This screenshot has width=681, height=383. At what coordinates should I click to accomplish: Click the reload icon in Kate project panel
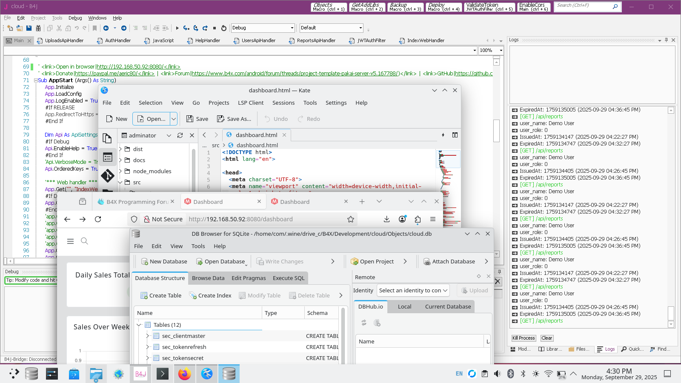180,135
